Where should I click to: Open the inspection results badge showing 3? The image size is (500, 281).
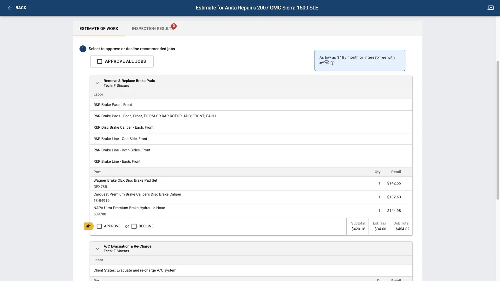174,26
